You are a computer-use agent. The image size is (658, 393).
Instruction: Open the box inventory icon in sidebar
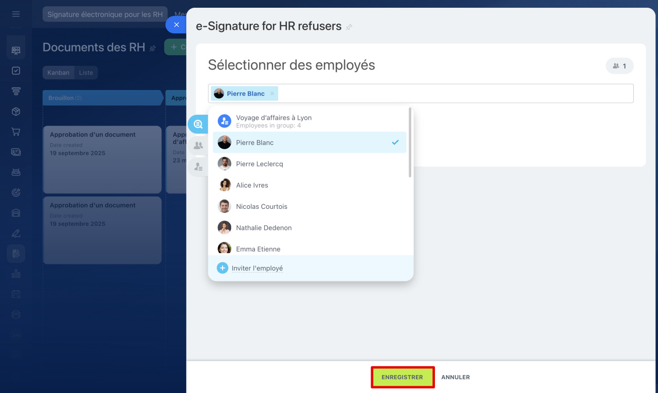click(16, 112)
